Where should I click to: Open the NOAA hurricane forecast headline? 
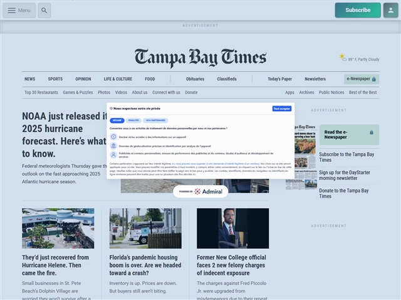(x=64, y=135)
